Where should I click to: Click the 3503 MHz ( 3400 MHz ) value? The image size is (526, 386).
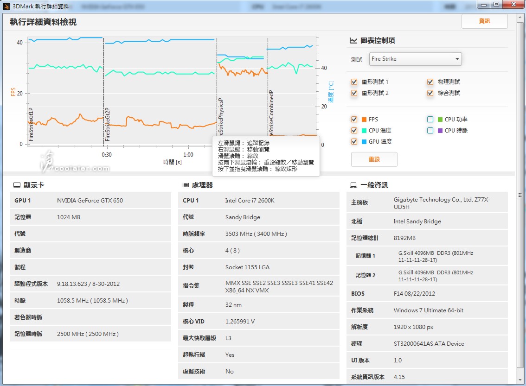pyautogui.click(x=256, y=234)
